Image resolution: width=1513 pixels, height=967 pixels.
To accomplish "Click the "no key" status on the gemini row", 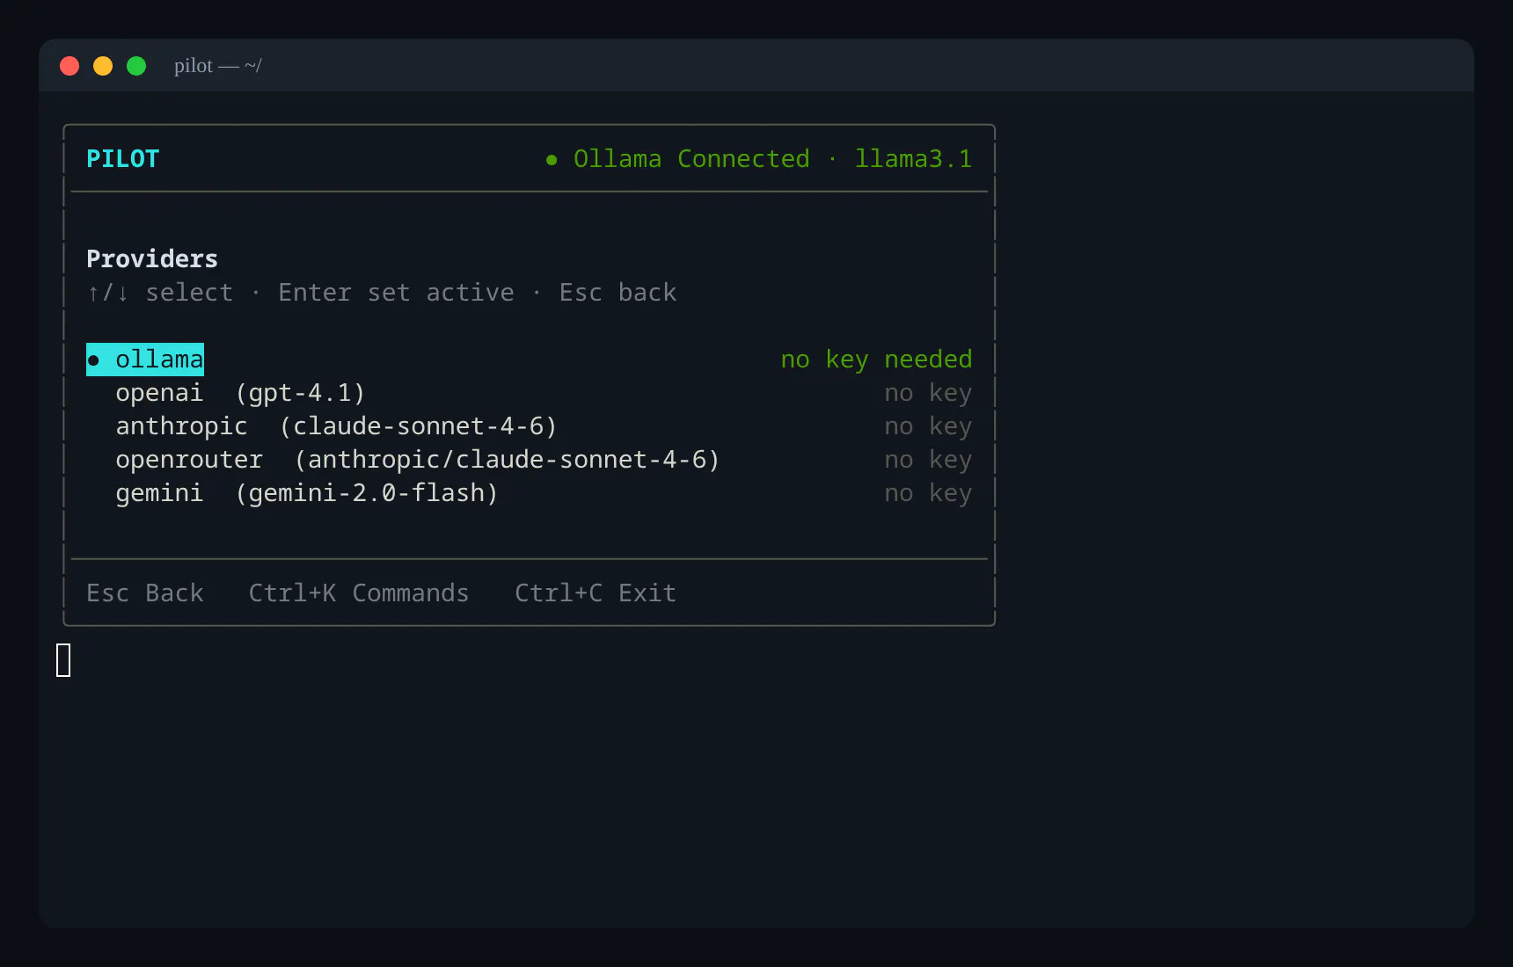I will click(928, 493).
